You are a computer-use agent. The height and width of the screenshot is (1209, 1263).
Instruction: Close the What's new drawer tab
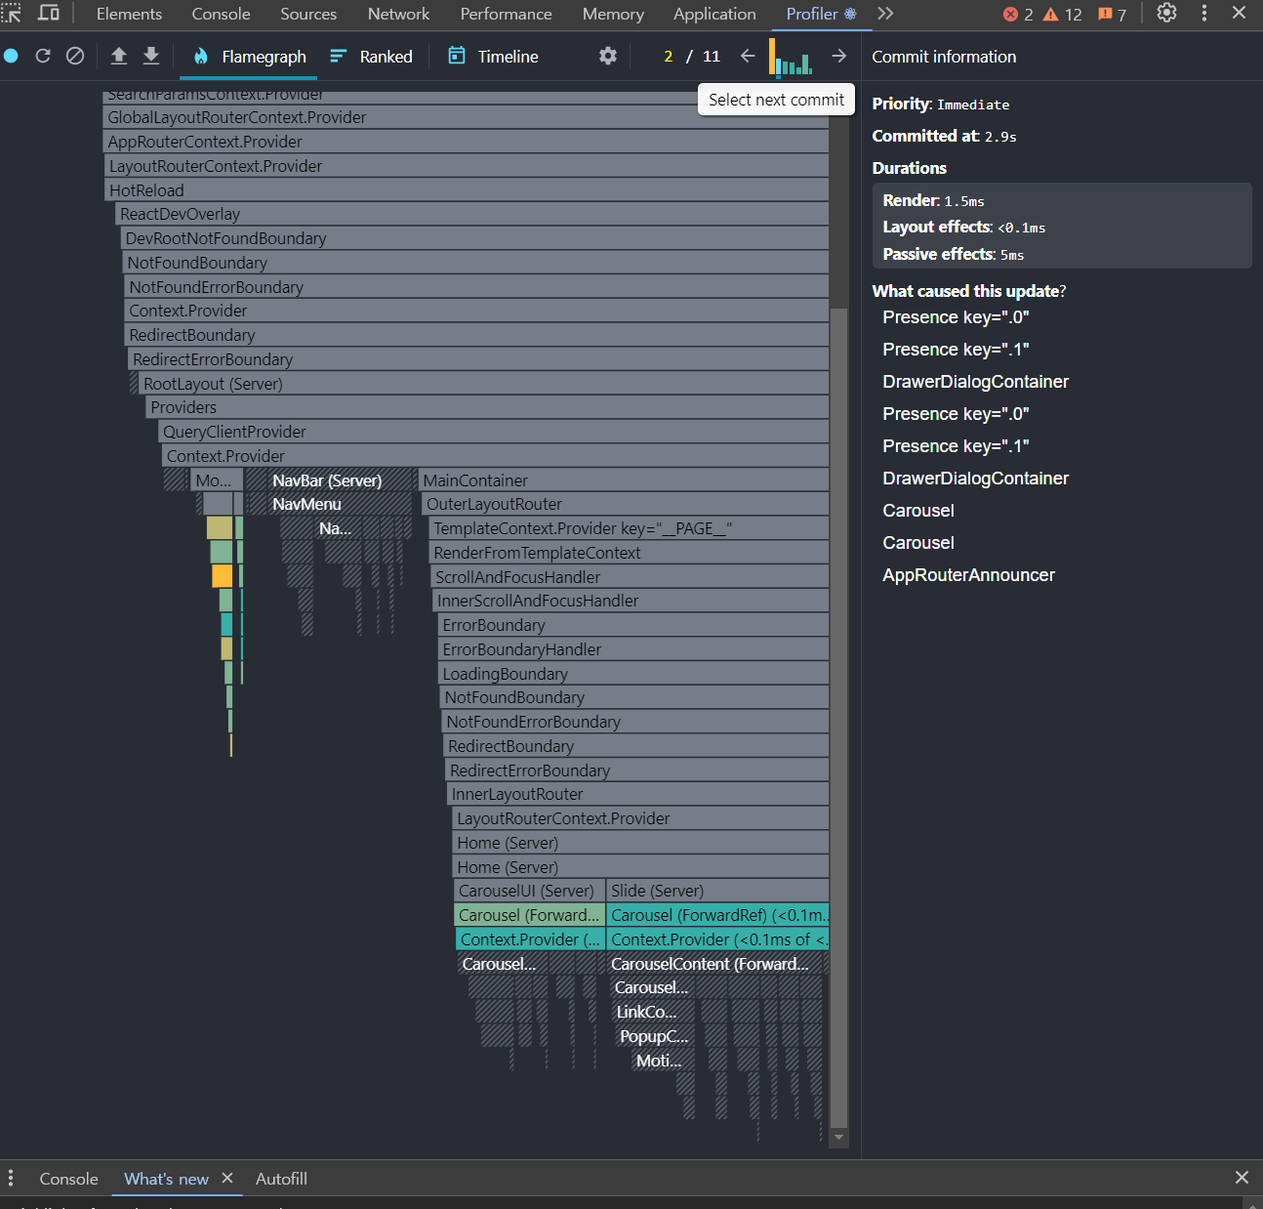[227, 1178]
